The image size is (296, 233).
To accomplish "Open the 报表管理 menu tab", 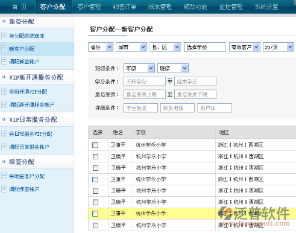I will [160, 7].
